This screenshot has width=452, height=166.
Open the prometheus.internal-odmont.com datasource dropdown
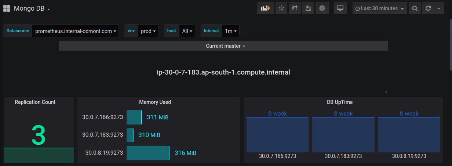[x=76, y=31]
